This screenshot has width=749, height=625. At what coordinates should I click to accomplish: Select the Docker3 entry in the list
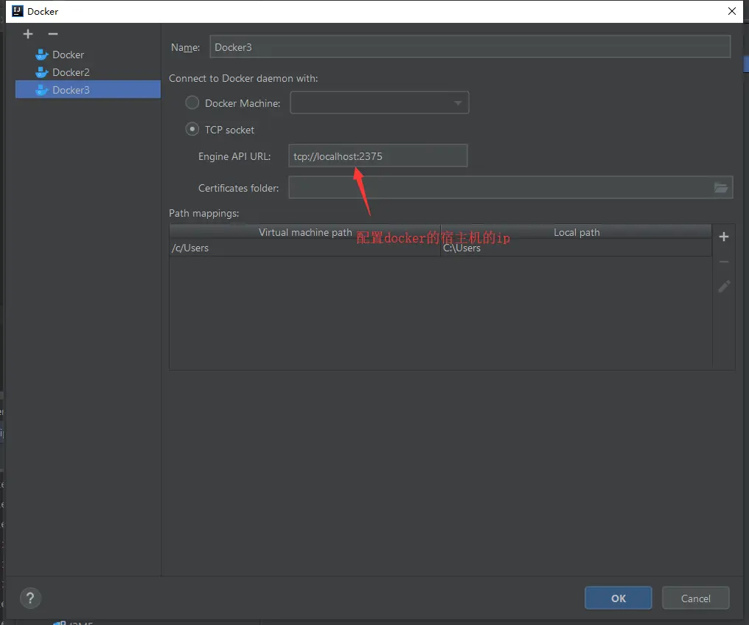(88, 90)
